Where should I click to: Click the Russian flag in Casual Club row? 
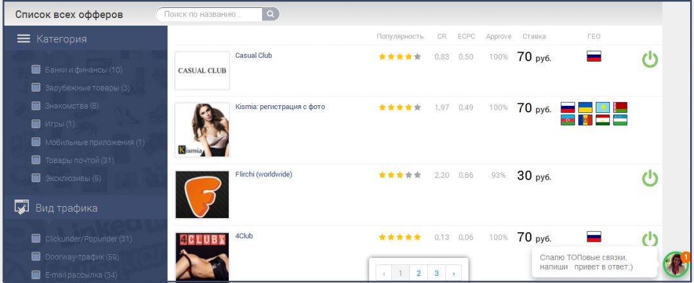pyautogui.click(x=594, y=56)
